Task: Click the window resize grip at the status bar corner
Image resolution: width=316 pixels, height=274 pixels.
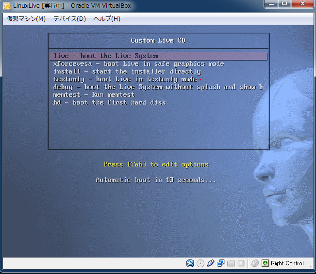Action: coord(311,266)
